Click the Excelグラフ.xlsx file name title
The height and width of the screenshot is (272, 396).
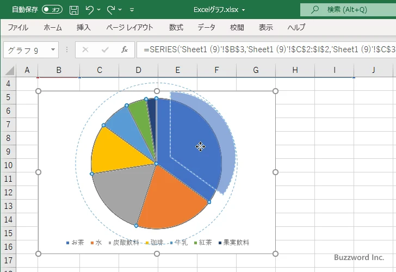click(219, 9)
